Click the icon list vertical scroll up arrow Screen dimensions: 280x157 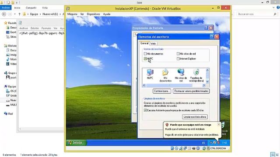tap(207, 70)
